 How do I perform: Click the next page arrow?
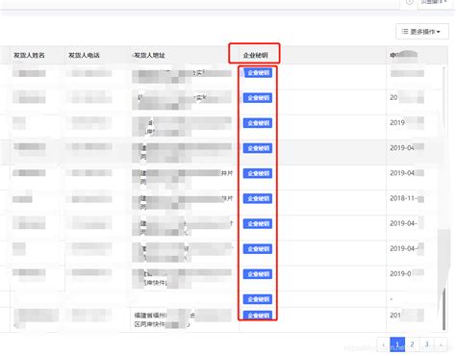coord(441,344)
